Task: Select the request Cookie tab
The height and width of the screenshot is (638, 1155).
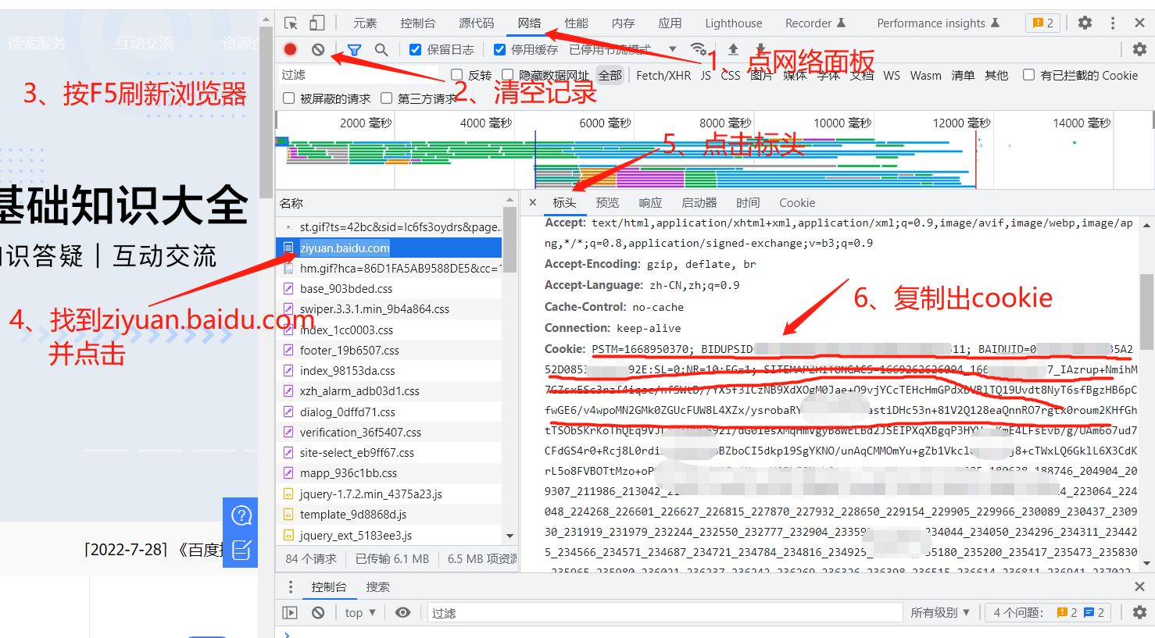Action: [797, 203]
